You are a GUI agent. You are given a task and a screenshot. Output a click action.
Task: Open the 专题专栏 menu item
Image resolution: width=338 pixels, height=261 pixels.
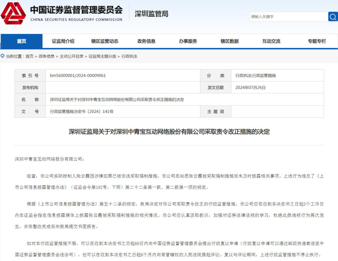(x=317, y=41)
